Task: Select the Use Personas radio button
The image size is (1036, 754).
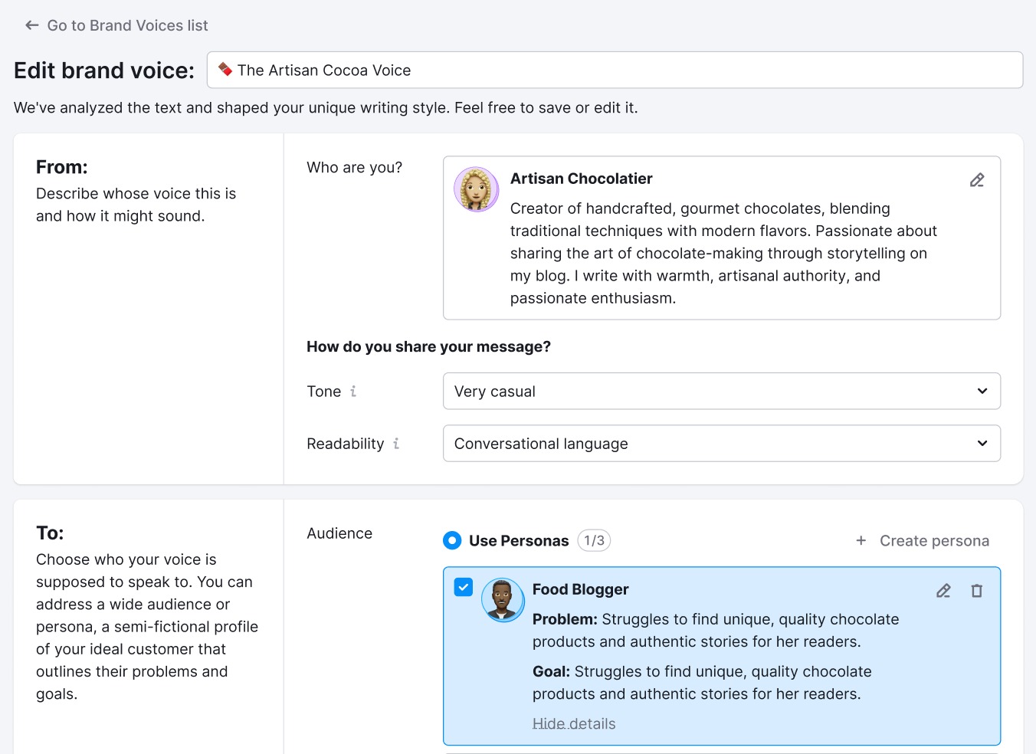Action: tap(452, 540)
